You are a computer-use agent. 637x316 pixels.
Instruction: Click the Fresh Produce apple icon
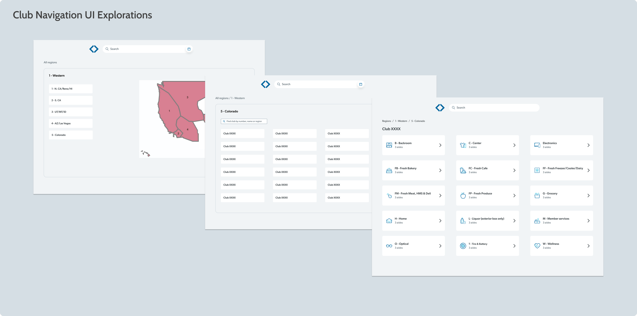tap(463, 195)
